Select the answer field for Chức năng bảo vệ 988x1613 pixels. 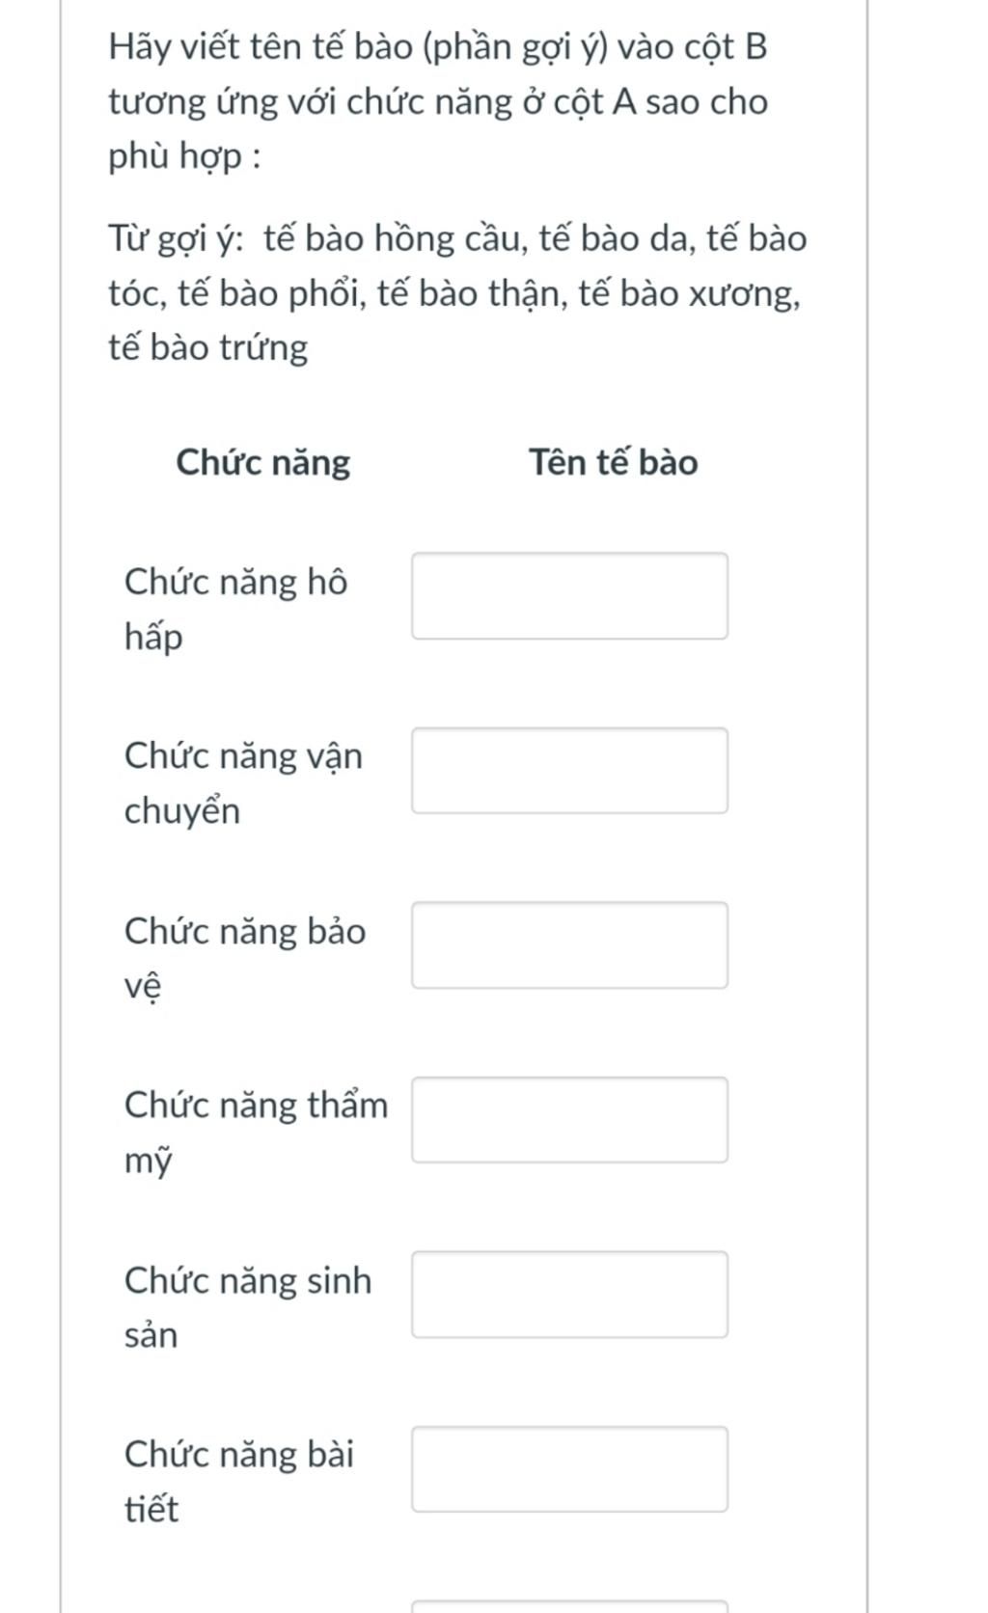[x=569, y=945]
